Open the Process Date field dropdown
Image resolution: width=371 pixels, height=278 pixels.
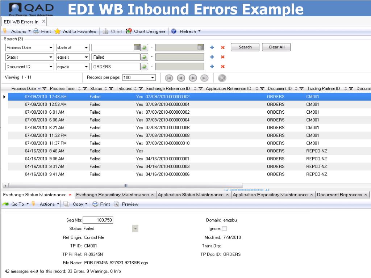(51, 48)
